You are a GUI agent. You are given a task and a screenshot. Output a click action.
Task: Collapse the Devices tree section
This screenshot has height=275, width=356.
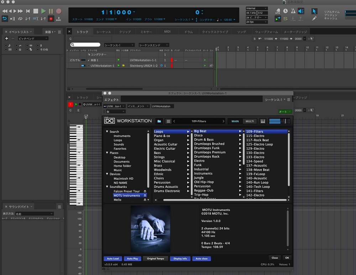pyautogui.click(x=107, y=174)
